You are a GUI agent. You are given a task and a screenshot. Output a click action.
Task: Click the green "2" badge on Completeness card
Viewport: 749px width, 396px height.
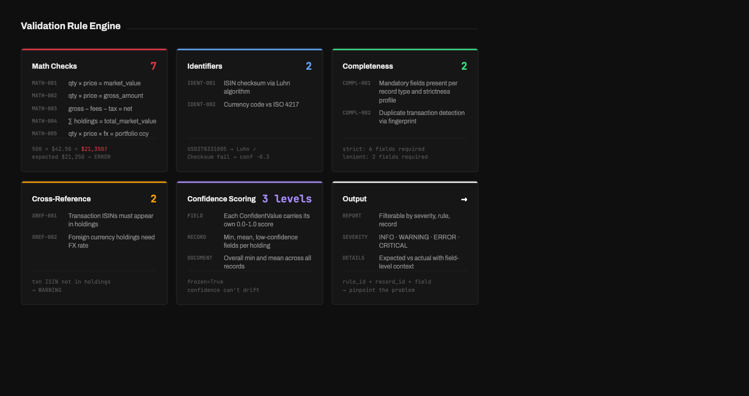click(x=464, y=66)
